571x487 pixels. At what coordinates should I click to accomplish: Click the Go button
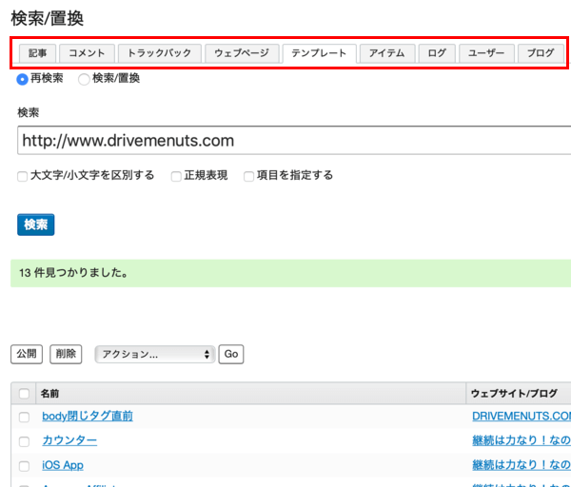231,354
